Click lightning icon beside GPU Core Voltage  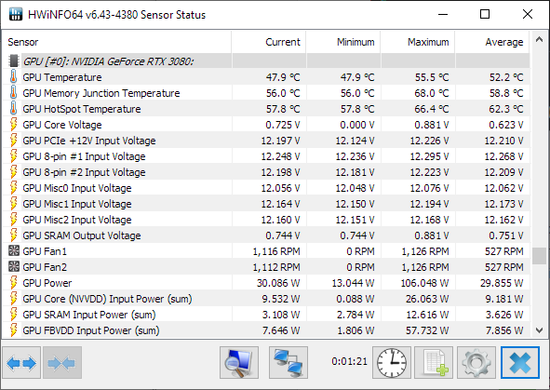pos(13,125)
